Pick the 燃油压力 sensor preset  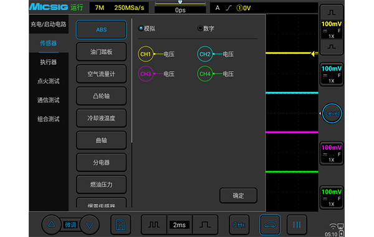tap(102, 185)
